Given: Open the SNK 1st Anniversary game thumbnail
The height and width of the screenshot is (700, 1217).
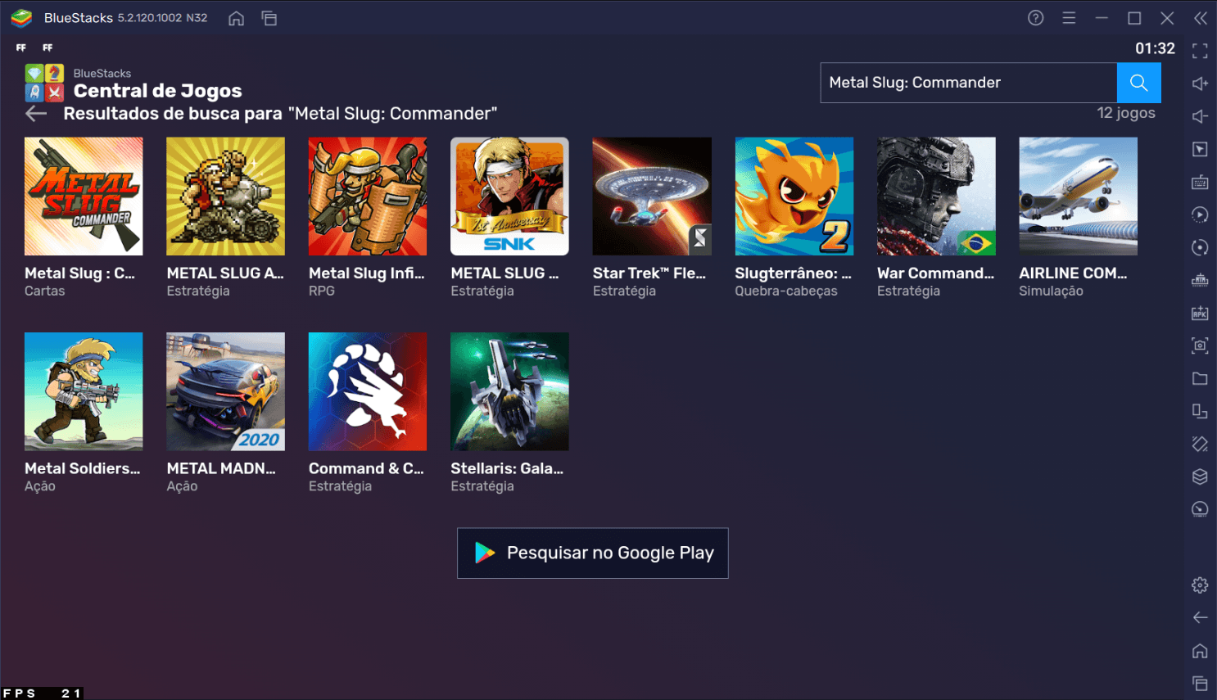Looking at the screenshot, I should coord(509,196).
